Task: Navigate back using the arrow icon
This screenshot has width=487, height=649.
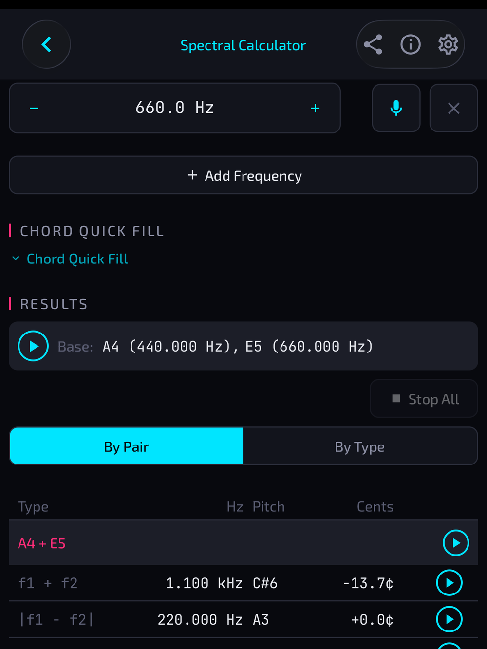Action: (46, 44)
